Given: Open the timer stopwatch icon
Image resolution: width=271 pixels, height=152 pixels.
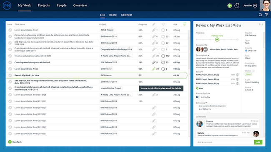Looking at the screenshot, I should [x=237, y=5].
